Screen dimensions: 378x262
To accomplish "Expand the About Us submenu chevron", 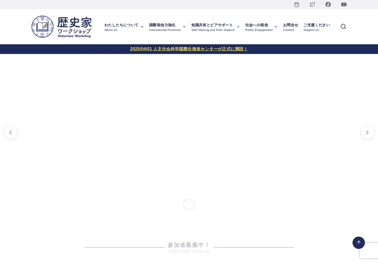I will coord(142,27).
